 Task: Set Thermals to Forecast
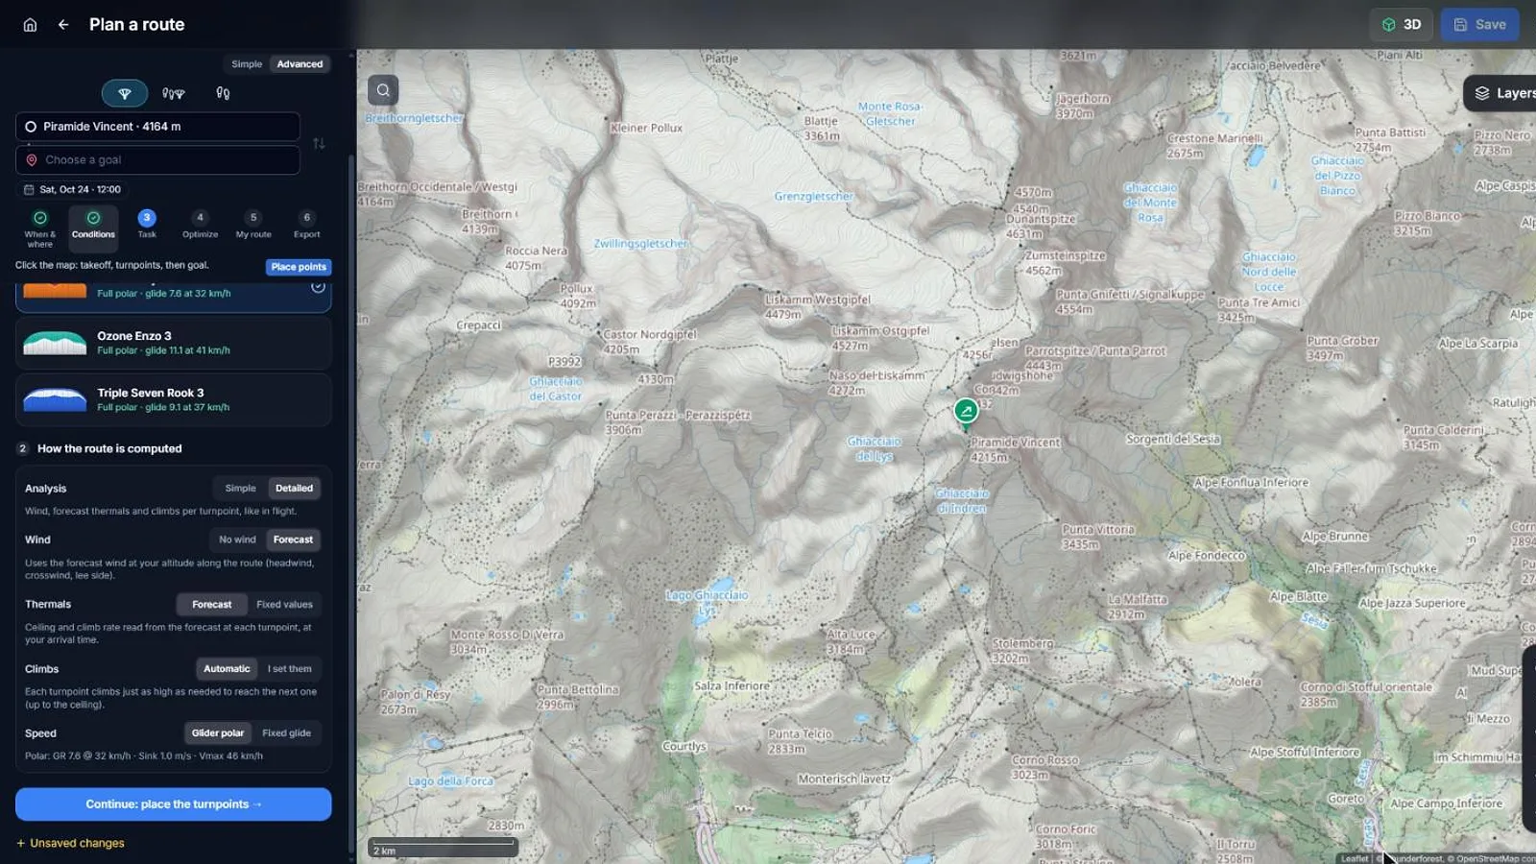pyautogui.click(x=211, y=605)
